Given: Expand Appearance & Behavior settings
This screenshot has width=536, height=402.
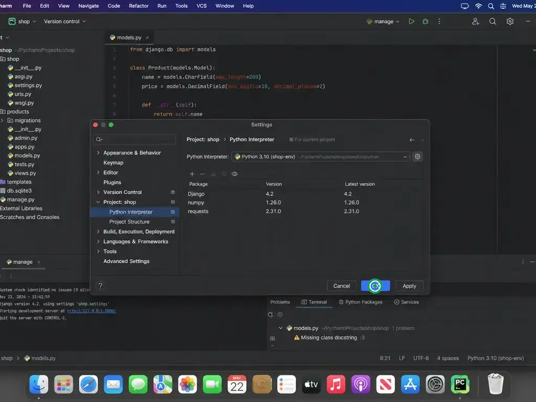Looking at the screenshot, I should 98,153.
